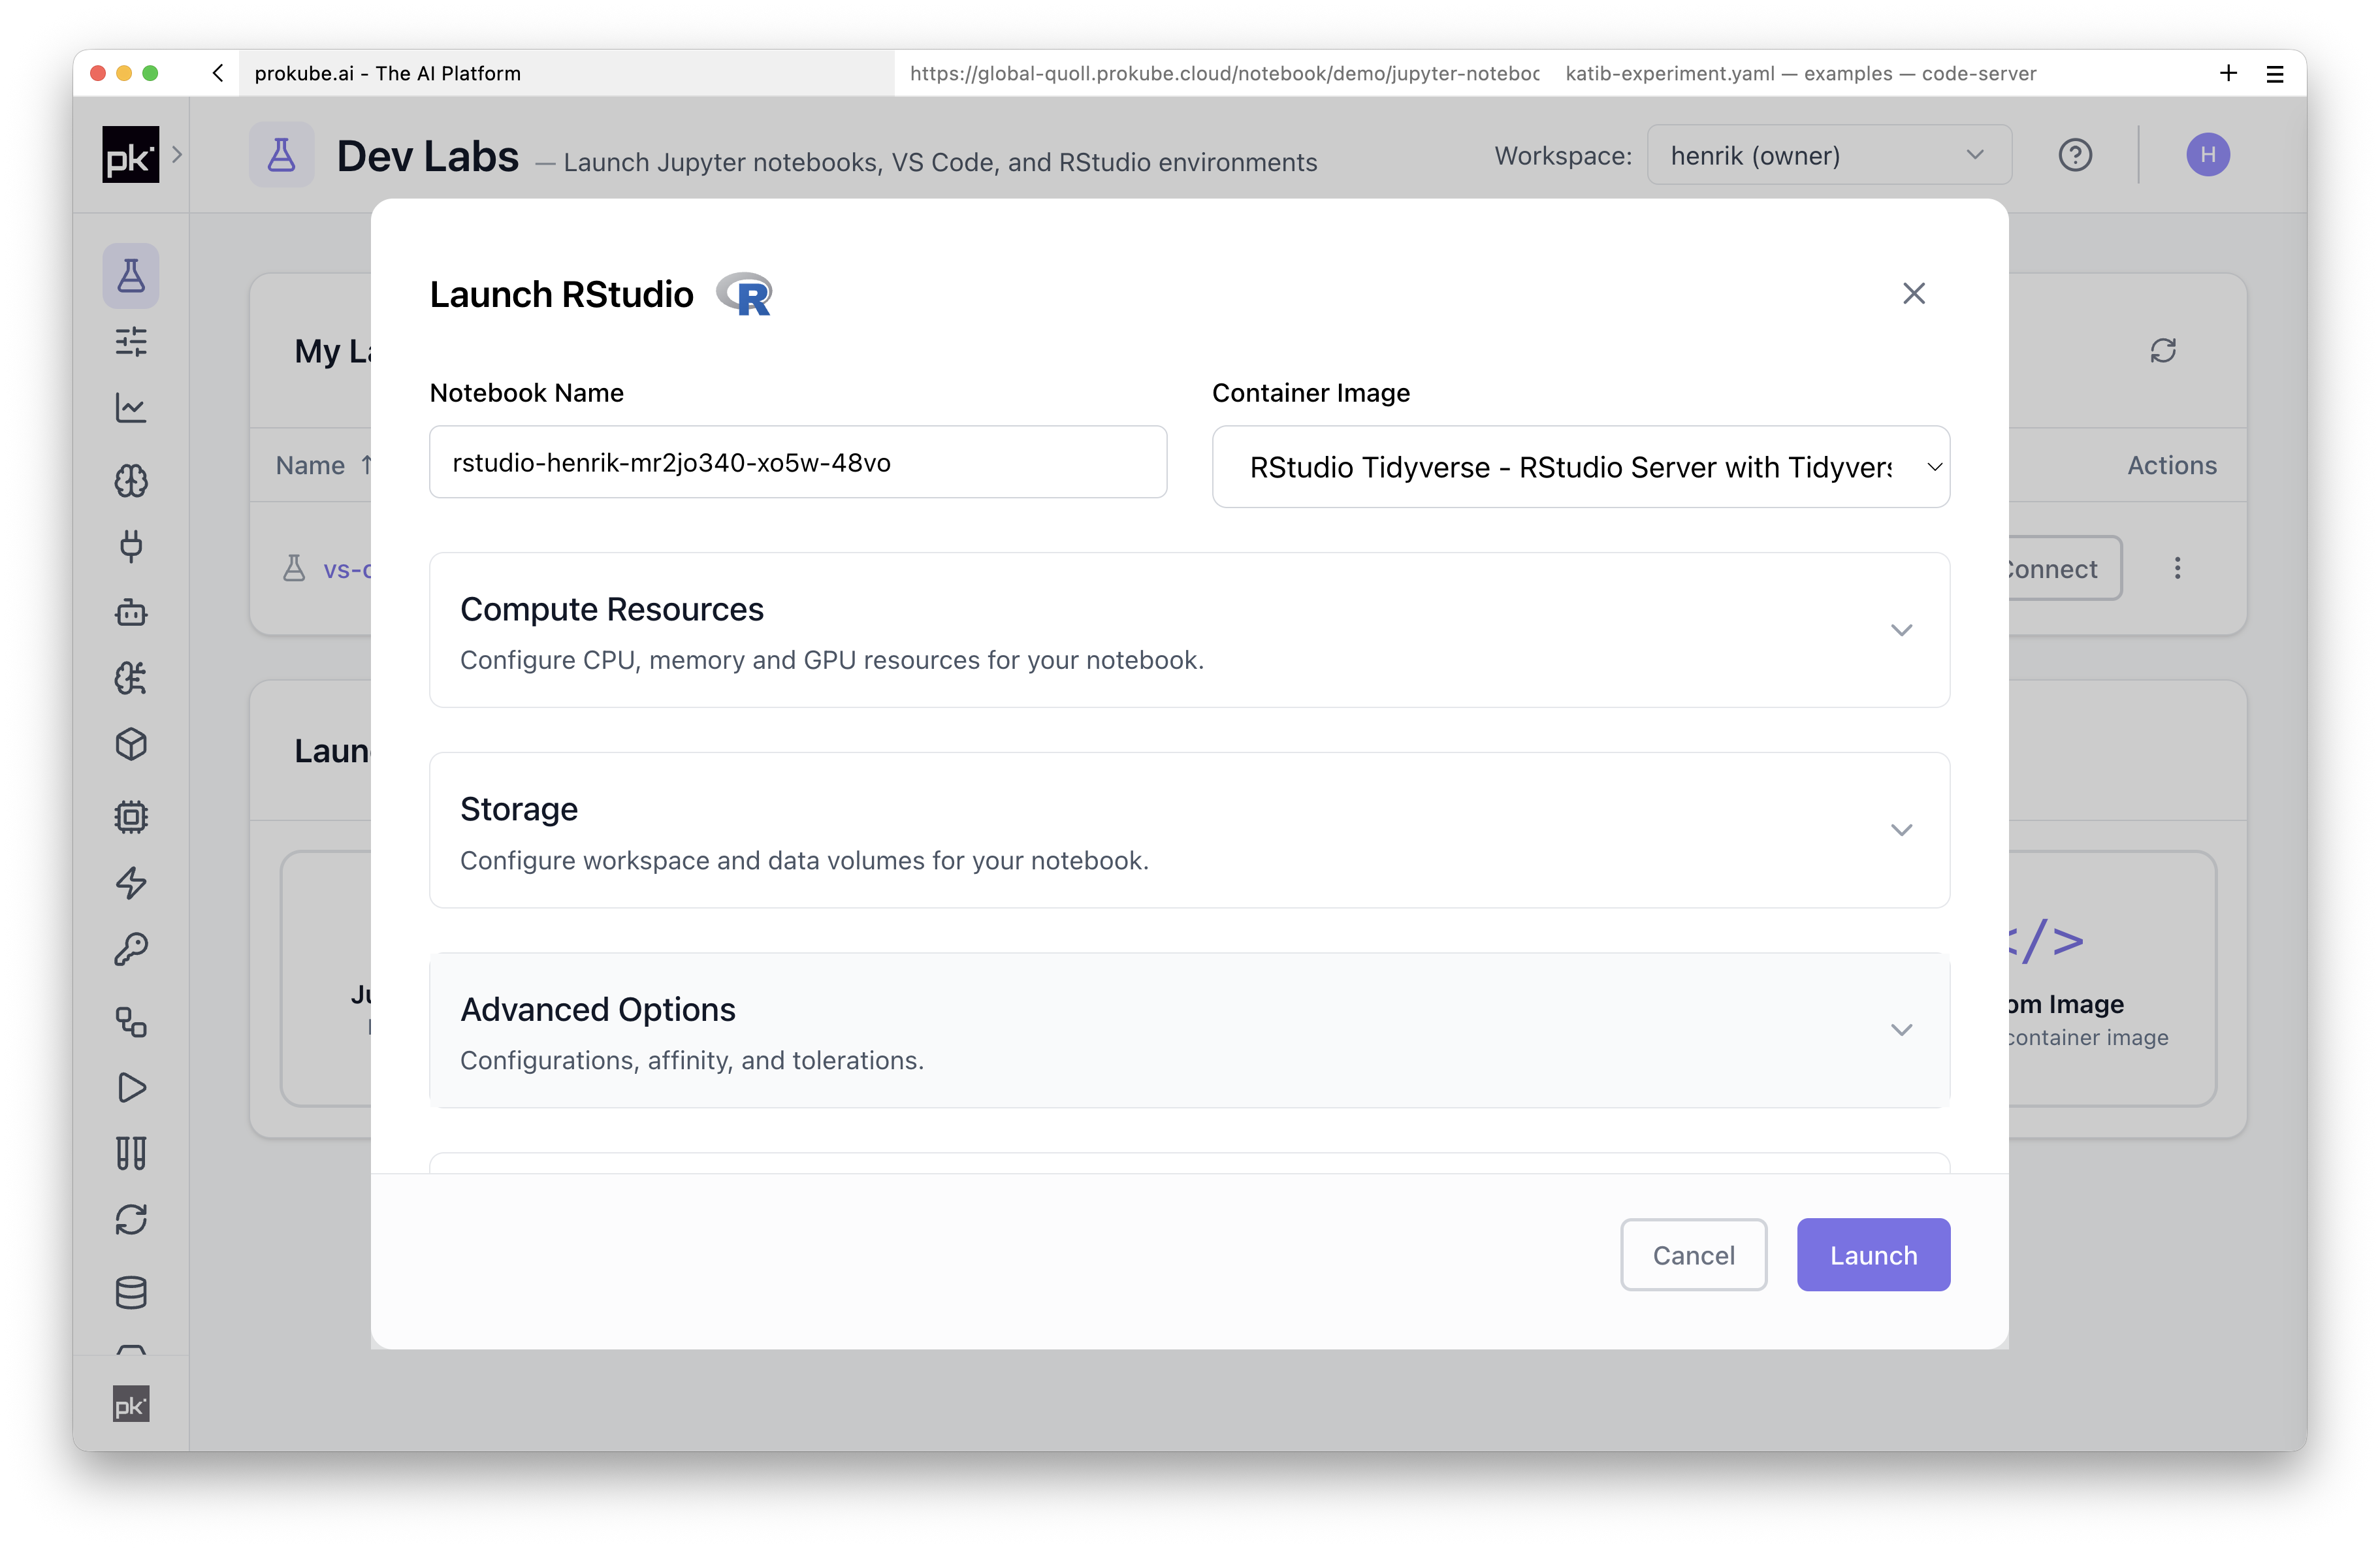Image resolution: width=2380 pixels, height=1548 pixels.
Task: Click the pk logo at top left
Action: coord(131,155)
